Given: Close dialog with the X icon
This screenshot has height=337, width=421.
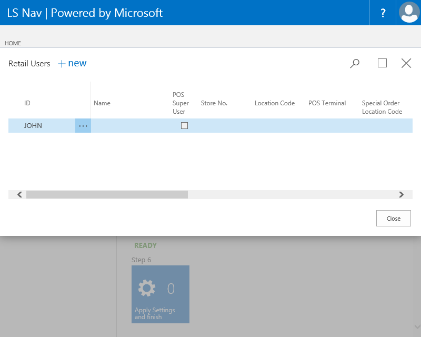Looking at the screenshot, I should [x=406, y=63].
